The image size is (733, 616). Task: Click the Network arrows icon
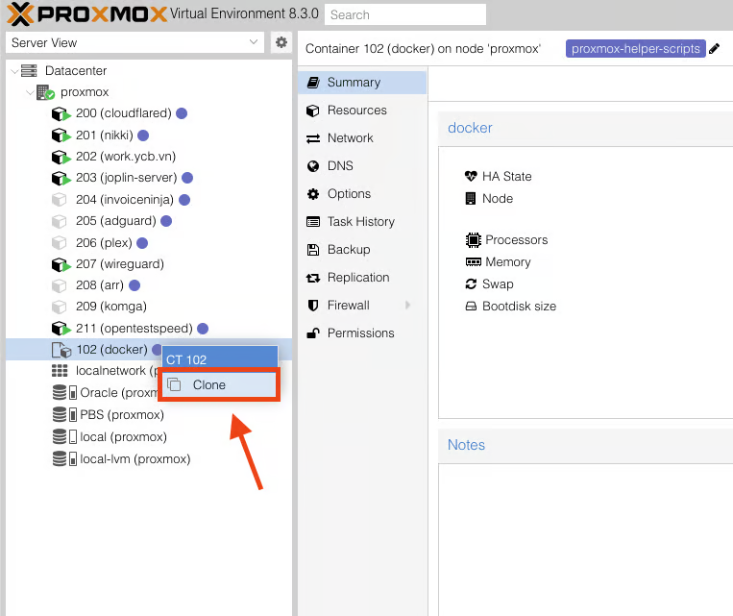click(313, 138)
